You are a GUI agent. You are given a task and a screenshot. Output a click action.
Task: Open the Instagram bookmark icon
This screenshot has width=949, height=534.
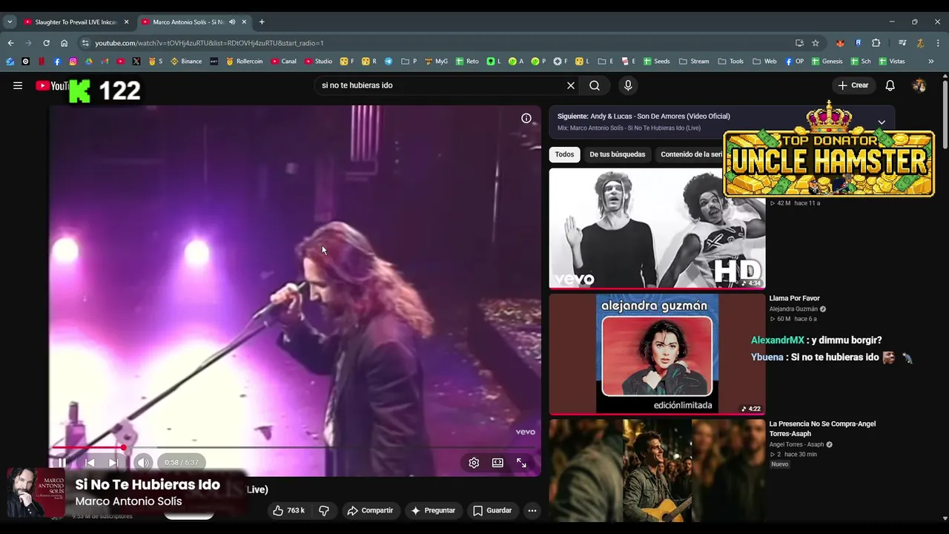(73, 62)
